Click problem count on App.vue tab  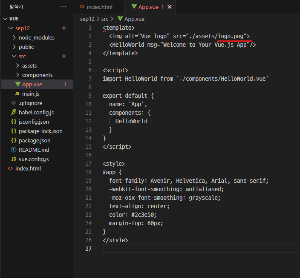(x=163, y=7)
